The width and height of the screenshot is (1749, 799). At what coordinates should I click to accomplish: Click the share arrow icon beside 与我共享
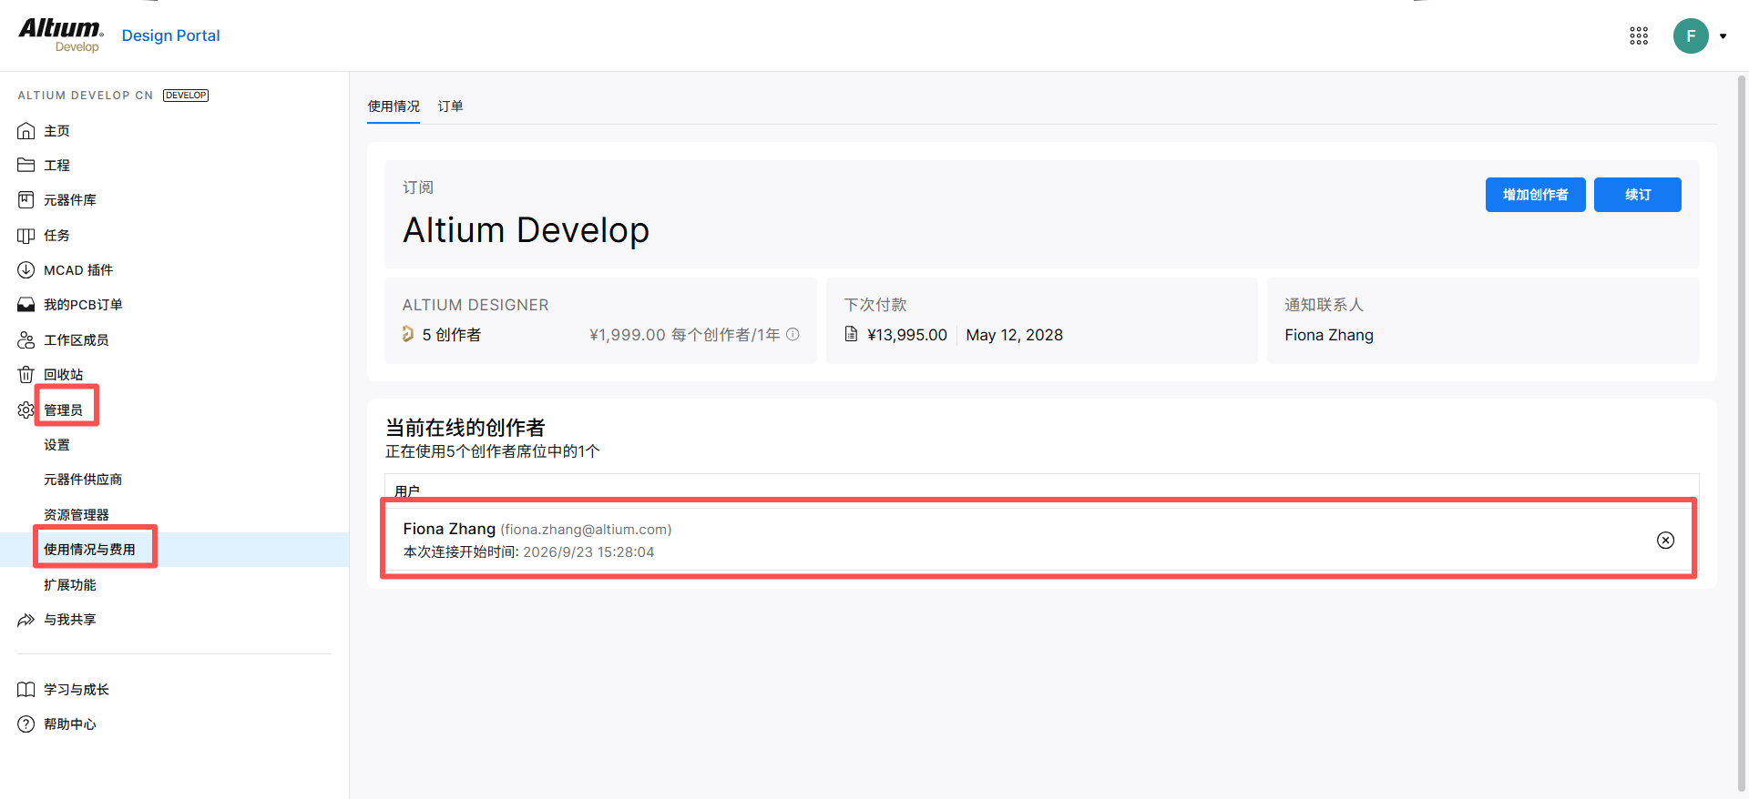point(26,620)
